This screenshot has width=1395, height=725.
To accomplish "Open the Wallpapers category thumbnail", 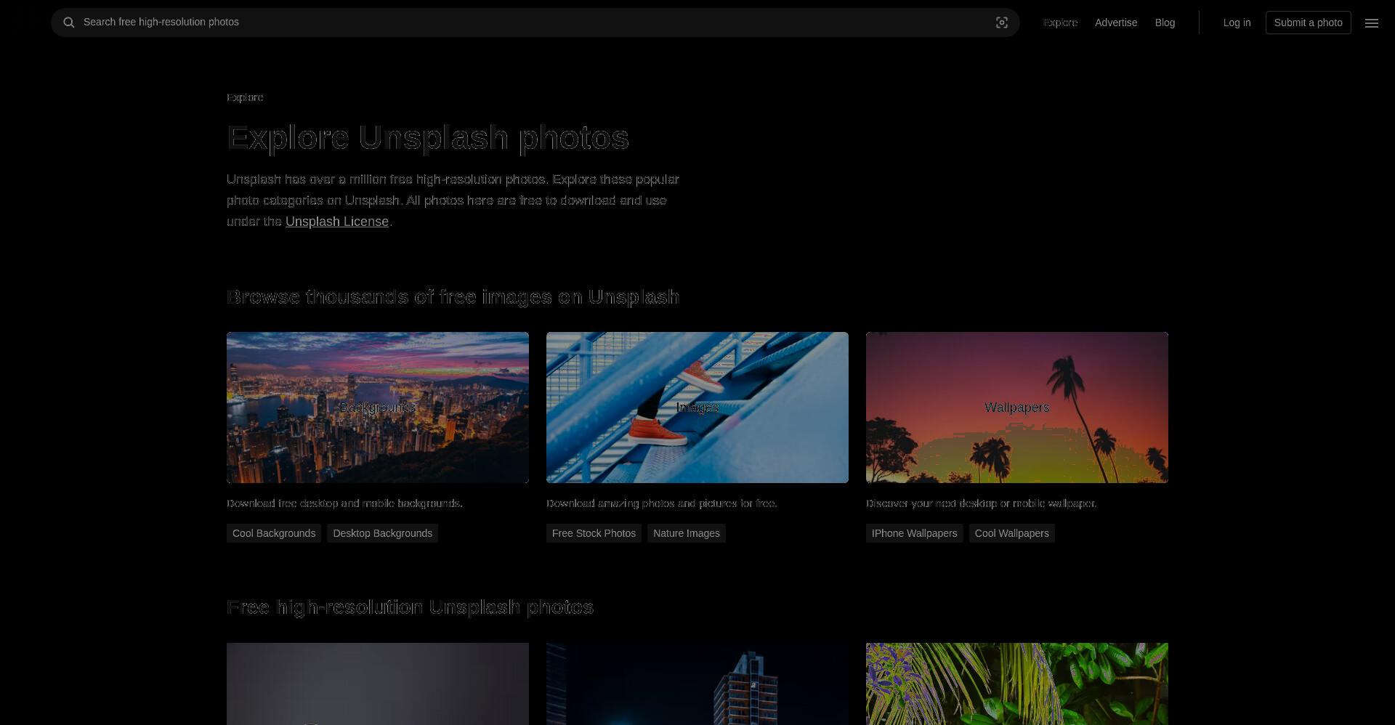I will (1017, 408).
